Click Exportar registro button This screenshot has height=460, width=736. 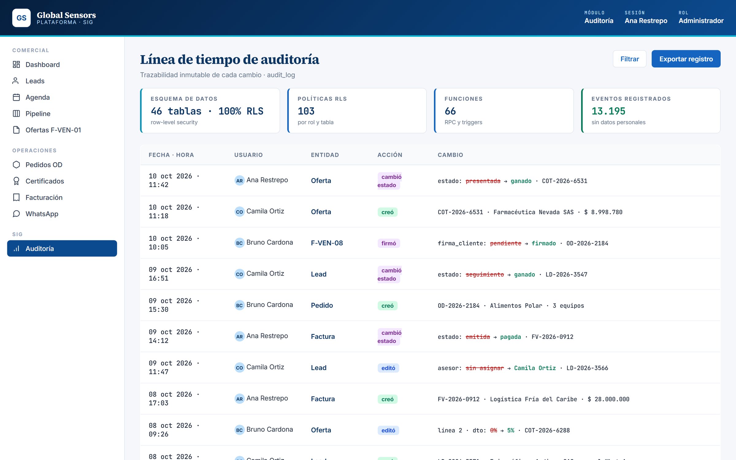(686, 59)
